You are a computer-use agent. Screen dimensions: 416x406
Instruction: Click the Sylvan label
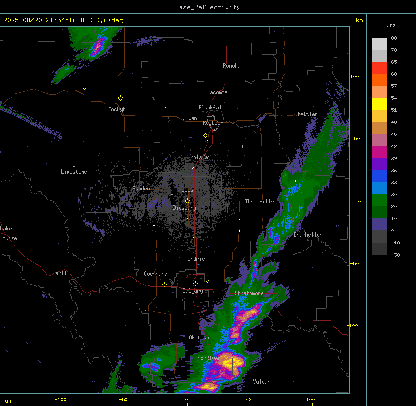click(188, 118)
